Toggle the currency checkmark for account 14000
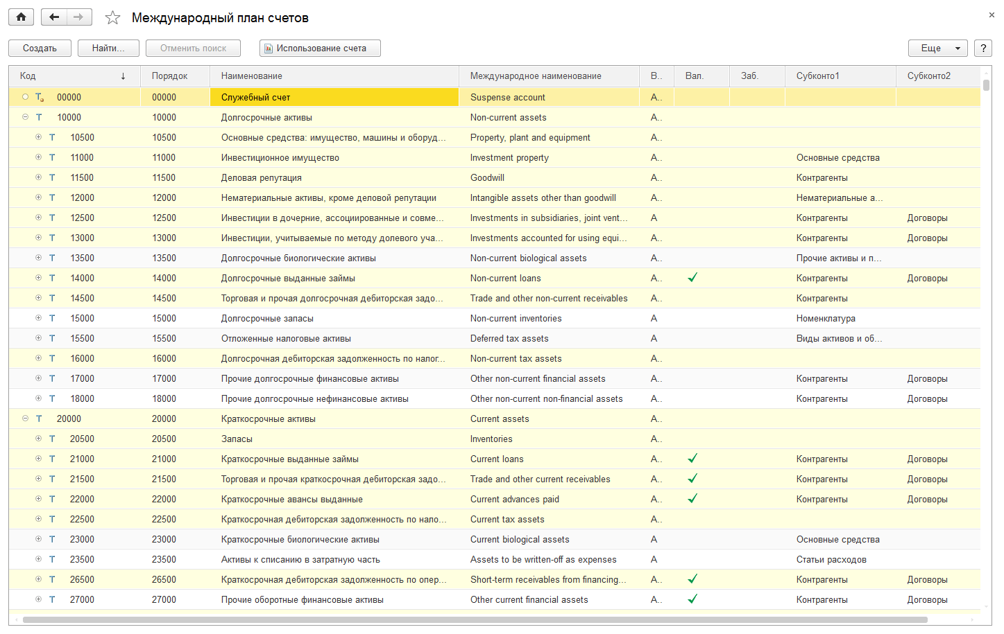The image size is (1004, 634). point(692,278)
